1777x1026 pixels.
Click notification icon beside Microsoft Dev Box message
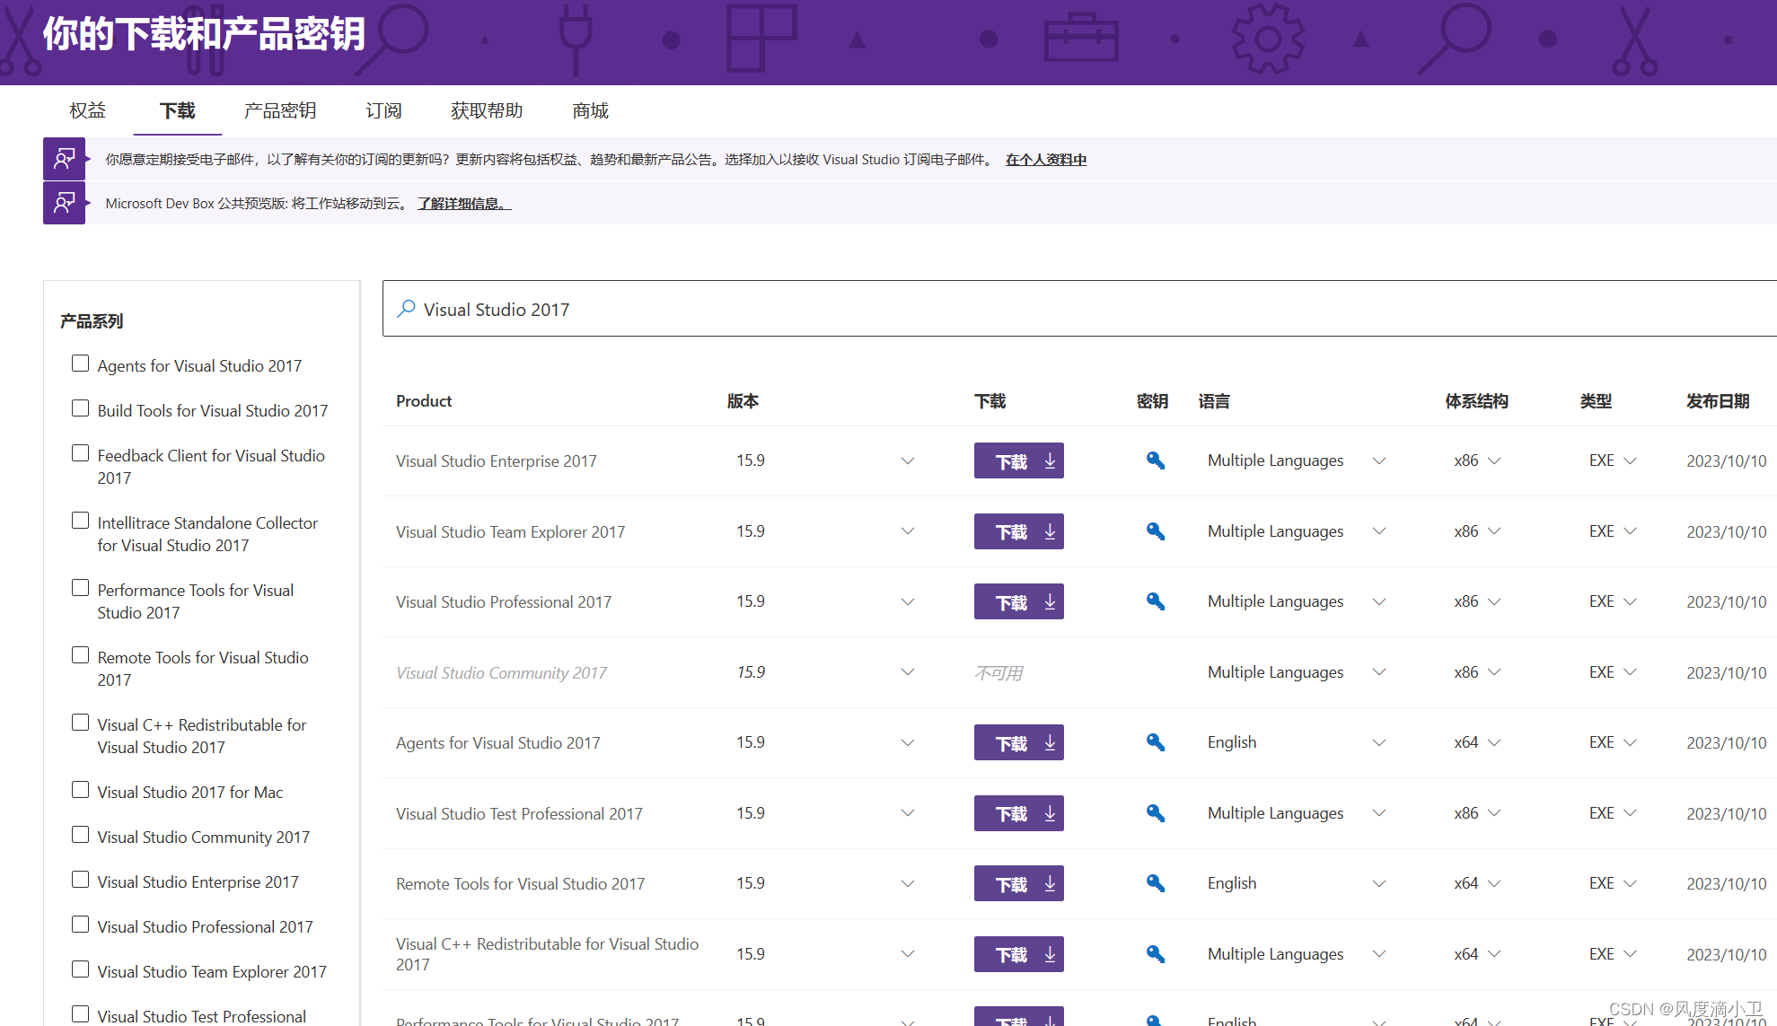64,203
